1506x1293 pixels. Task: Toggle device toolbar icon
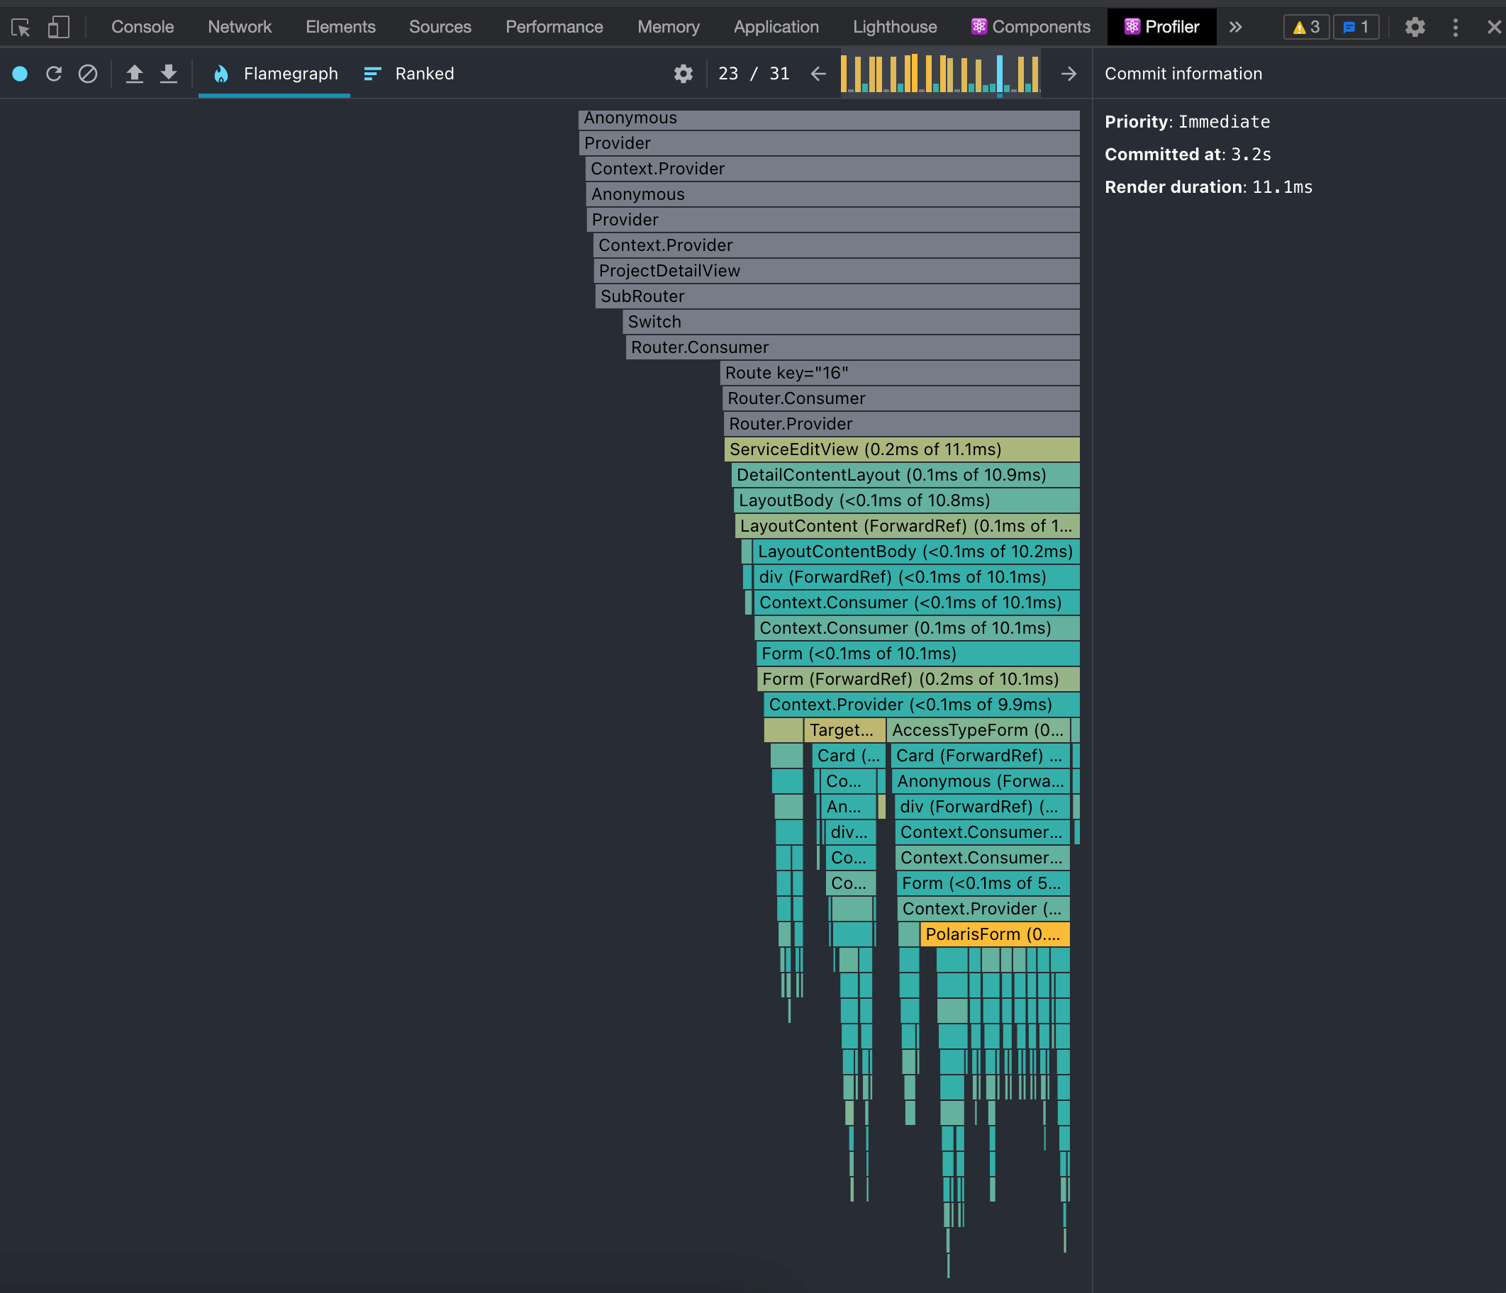tap(58, 28)
